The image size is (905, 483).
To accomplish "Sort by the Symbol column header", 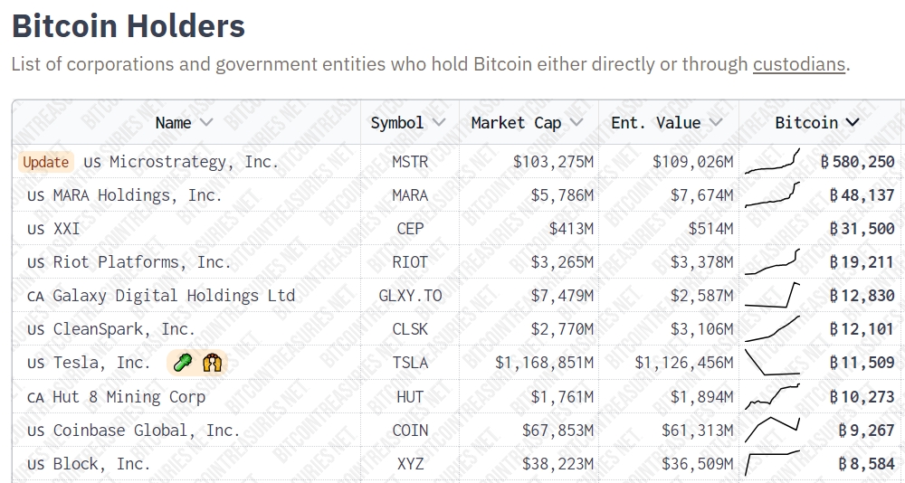I will click(x=408, y=122).
